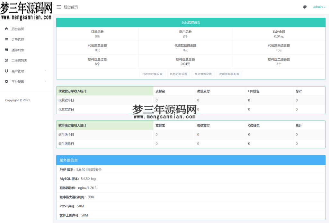The image size is (329, 223).
Task: Click the 后台管理首页 panel header
Action: point(191,22)
